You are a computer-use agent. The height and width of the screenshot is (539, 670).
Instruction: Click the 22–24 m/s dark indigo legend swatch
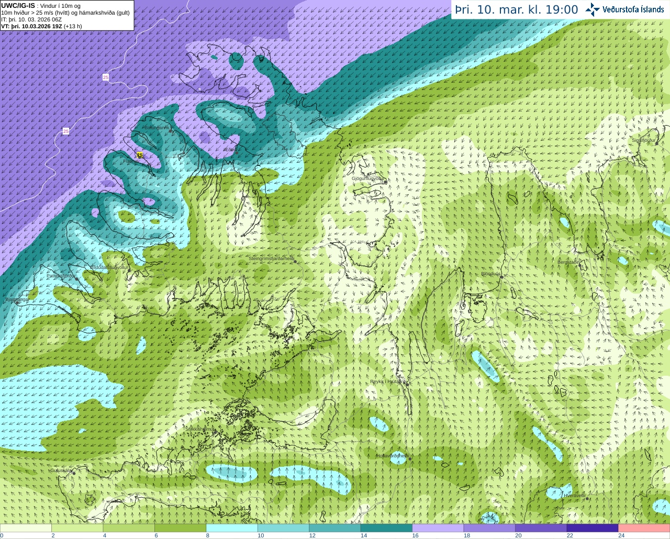coord(593,528)
